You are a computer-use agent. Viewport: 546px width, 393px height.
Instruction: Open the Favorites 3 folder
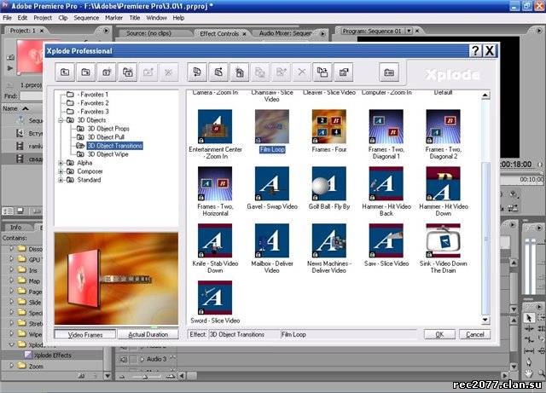[x=93, y=112]
